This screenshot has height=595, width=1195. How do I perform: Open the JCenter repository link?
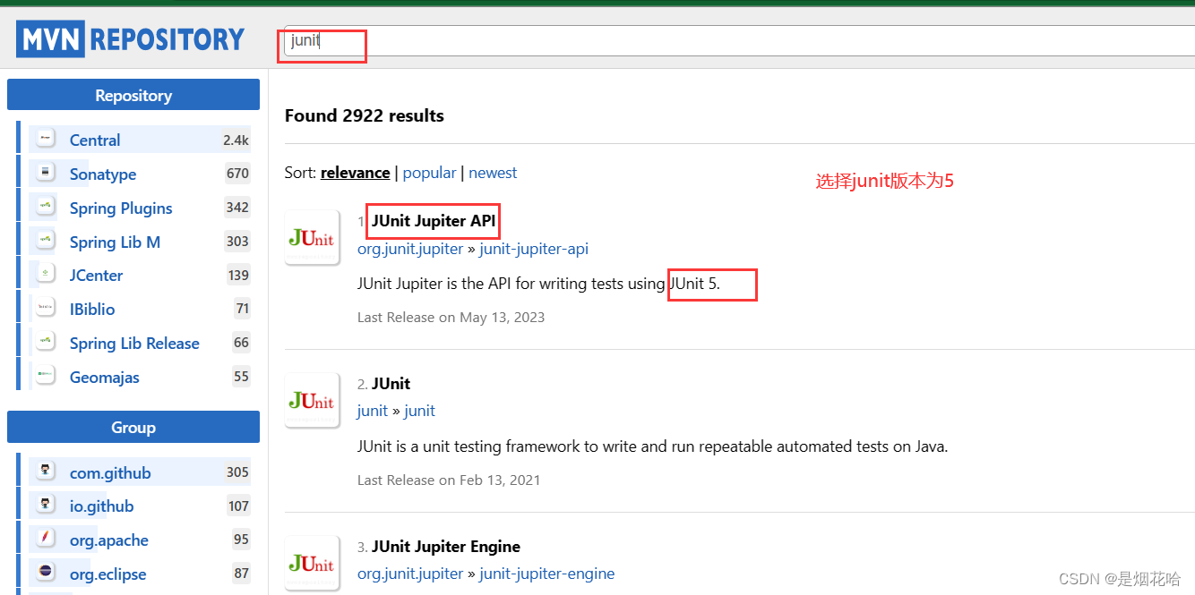pos(97,275)
